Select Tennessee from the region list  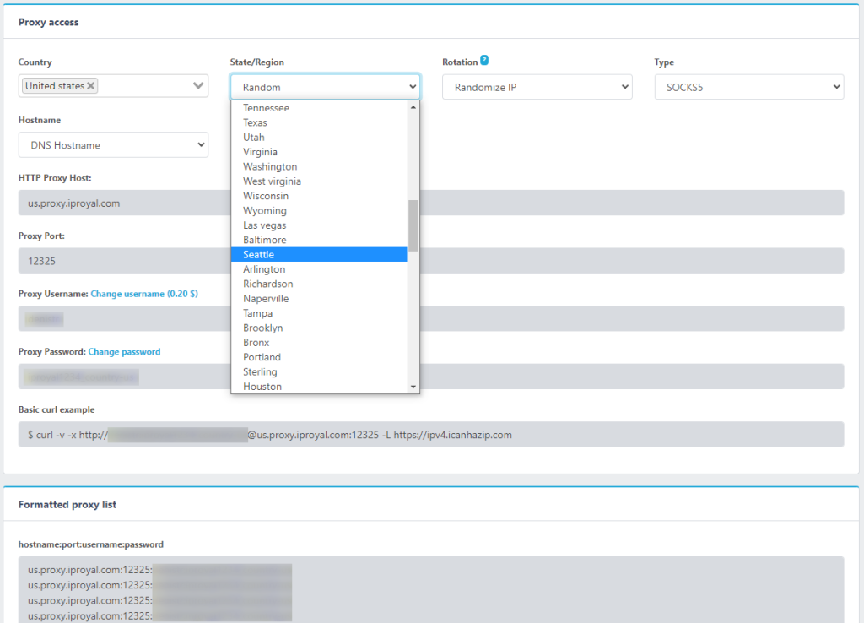pyautogui.click(x=319, y=108)
